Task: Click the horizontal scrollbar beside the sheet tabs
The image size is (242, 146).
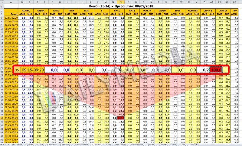Action: pyautogui.click(x=219, y=144)
